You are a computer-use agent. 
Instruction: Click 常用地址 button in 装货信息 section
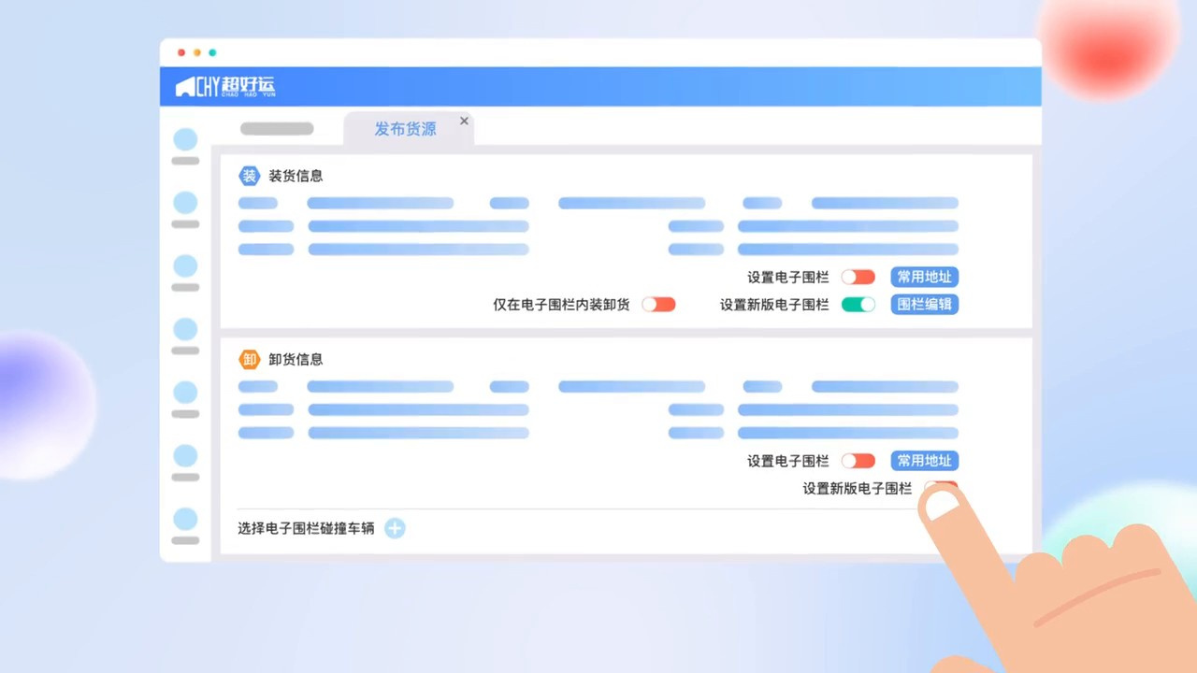pyautogui.click(x=924, y=277)
